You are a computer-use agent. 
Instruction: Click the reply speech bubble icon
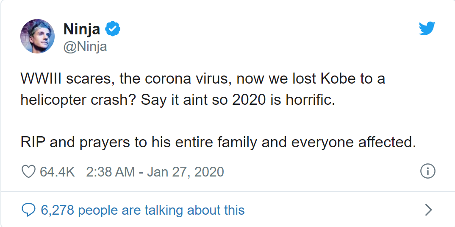tap(28, 210)
